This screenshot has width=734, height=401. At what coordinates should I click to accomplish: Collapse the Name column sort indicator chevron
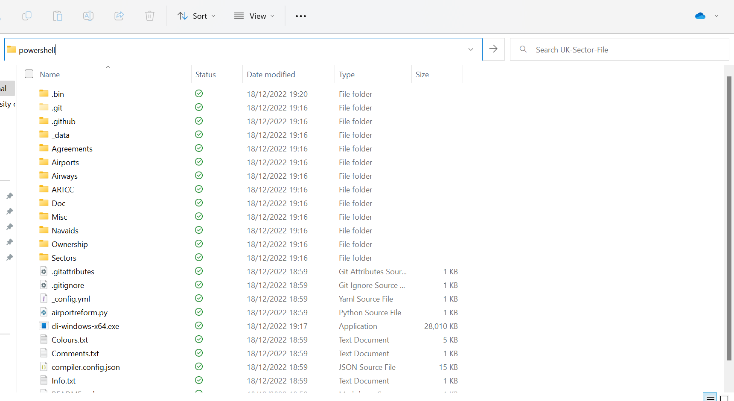coord(108,67)
